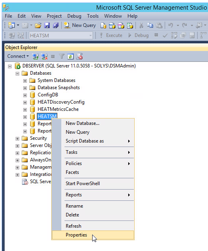Viewport: 208px width, 251px height.
Task: Click the Disconnect server icon
Action: tap(44, 56)
